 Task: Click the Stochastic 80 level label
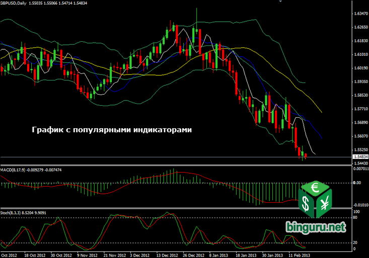355,218
